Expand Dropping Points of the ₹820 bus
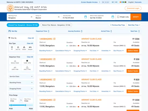 (x=80, y=91)
